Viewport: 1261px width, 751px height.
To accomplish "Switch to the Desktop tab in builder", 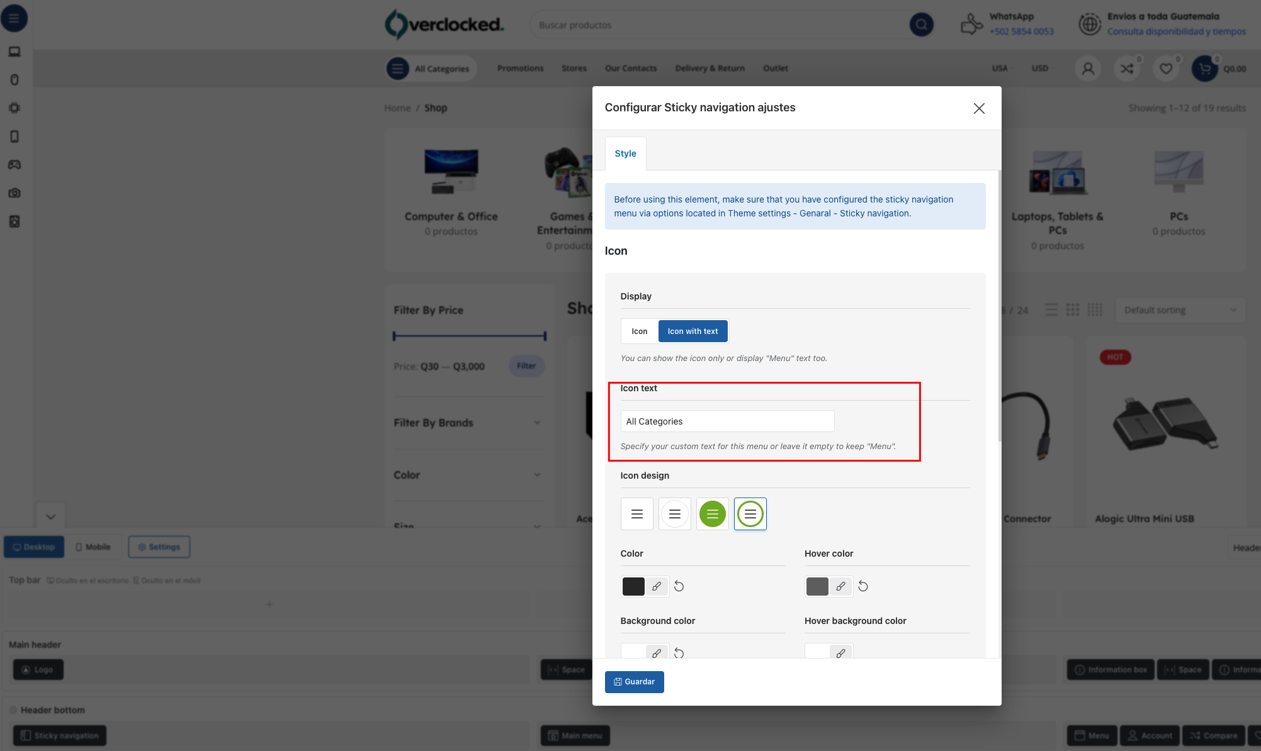I will coord(34,547).
